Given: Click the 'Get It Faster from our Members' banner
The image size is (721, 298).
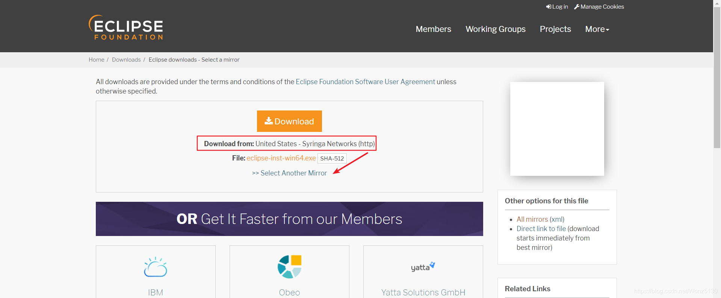Looking at the screenshot, I should click(289, 219).
